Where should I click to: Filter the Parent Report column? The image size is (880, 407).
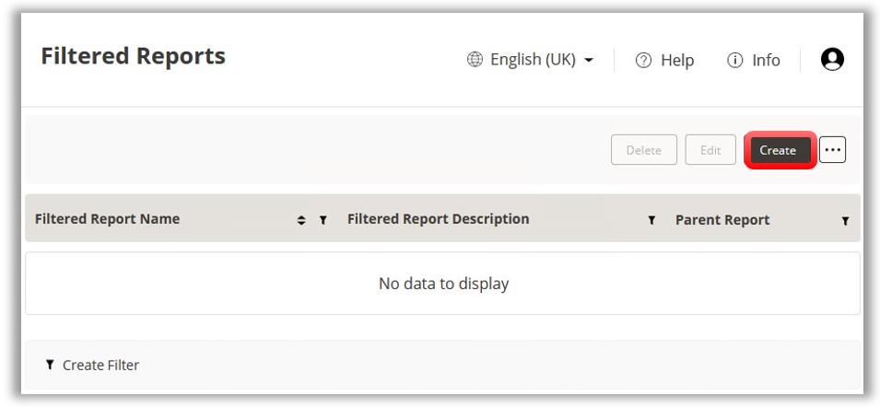[845, 221]
